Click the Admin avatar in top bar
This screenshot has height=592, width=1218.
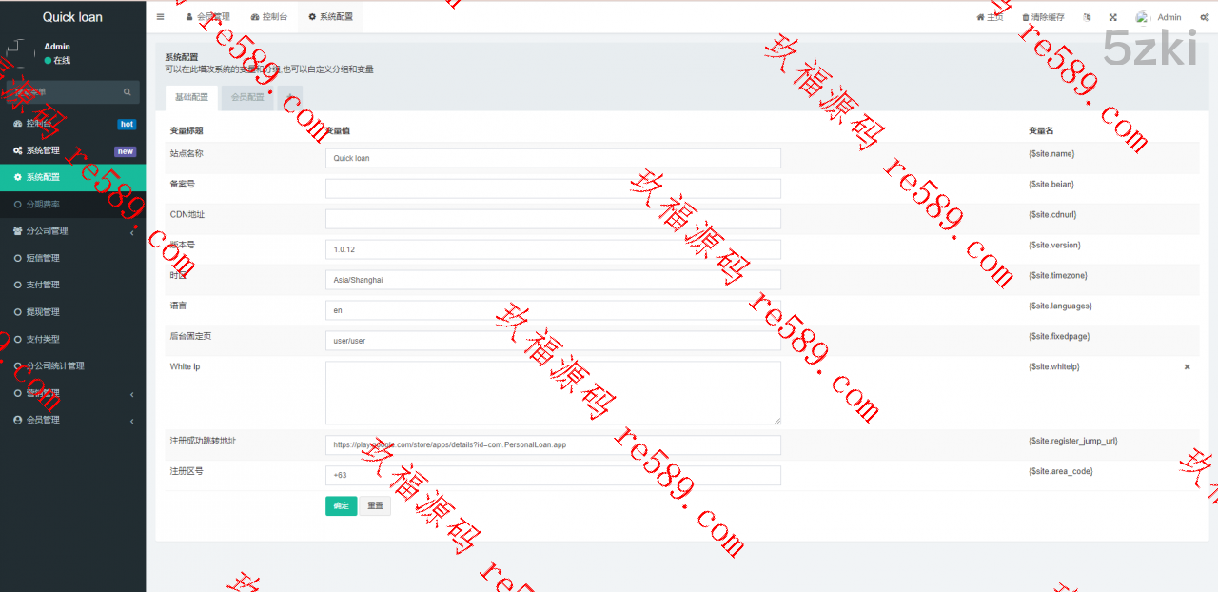1142,17
